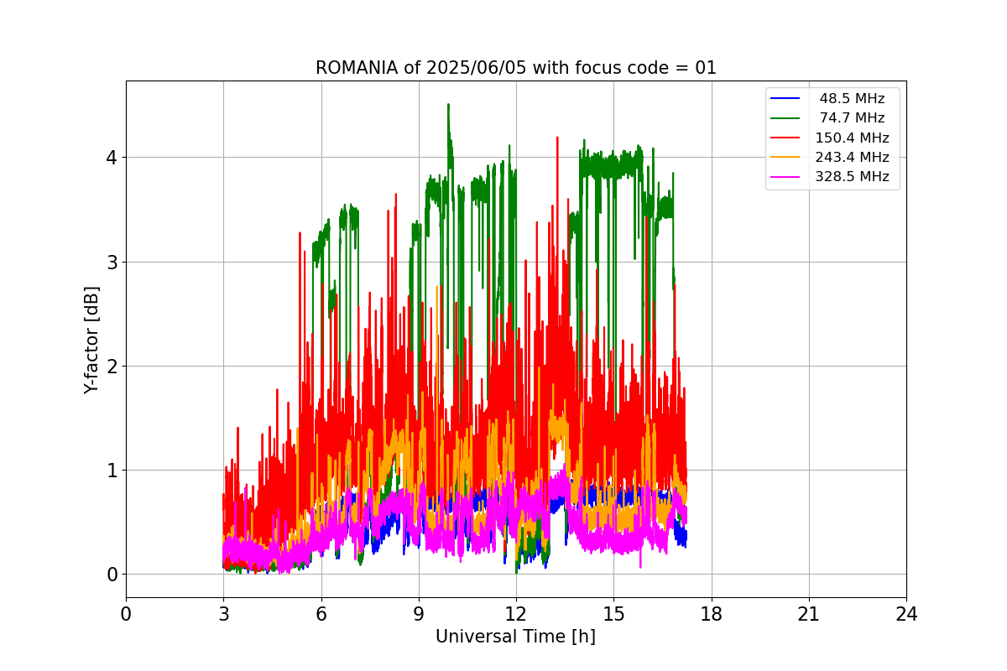Click the red line swatch in legend
Image resolution: width=1007 pixels, height=671 pixels.
[x=785, y=138]
